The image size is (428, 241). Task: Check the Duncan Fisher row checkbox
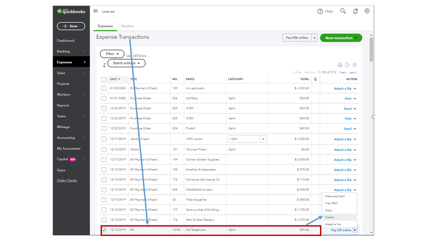click(x=104, y=150)
